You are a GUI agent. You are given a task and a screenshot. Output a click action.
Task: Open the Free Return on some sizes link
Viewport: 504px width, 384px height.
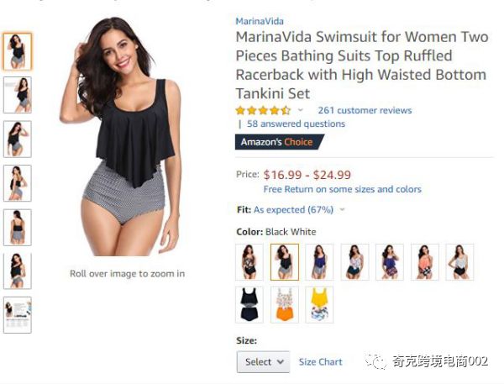point(343,189)
